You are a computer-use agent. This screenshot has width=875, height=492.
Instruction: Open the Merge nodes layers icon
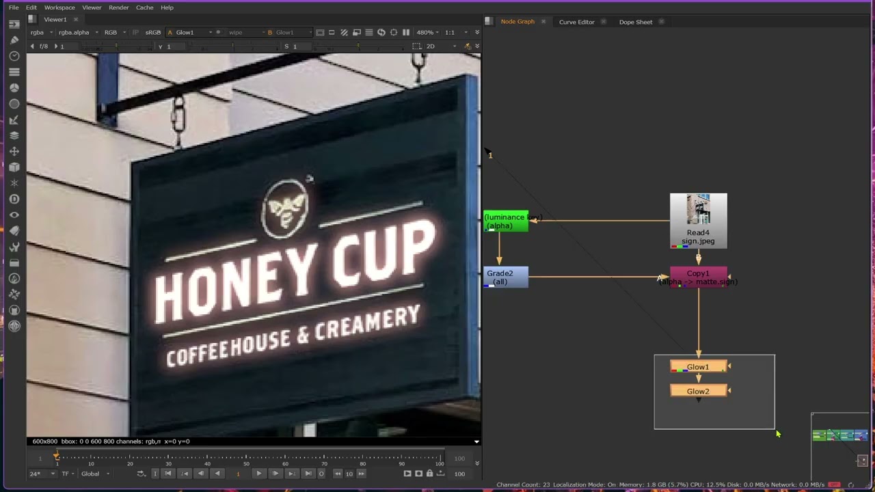coord(14,135)
